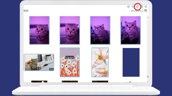Click the "Đã chọn 9 mục" label
The width and height of the screenshot is (172, 96).
(x=137, y=11)
